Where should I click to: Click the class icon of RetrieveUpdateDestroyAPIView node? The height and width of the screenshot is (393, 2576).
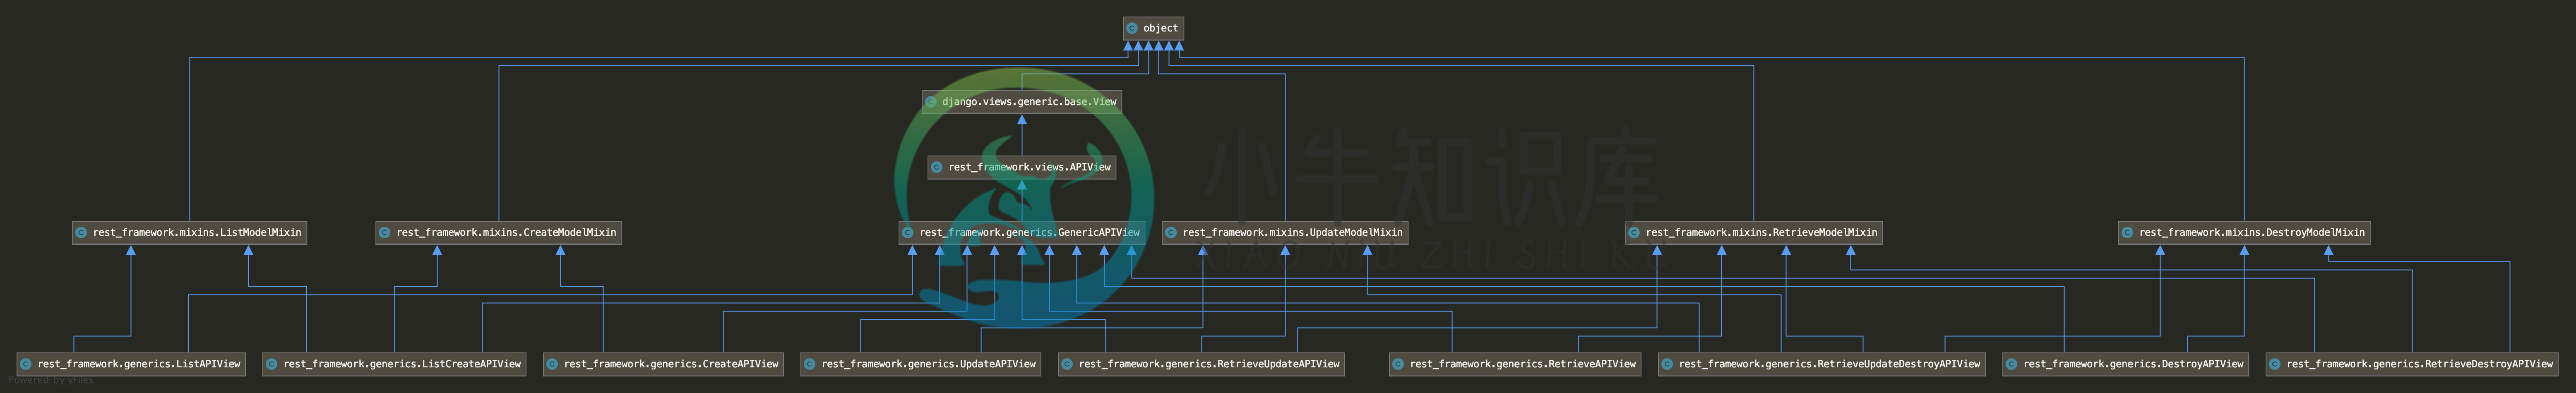pyautogui.click(x=1667, y=365)
